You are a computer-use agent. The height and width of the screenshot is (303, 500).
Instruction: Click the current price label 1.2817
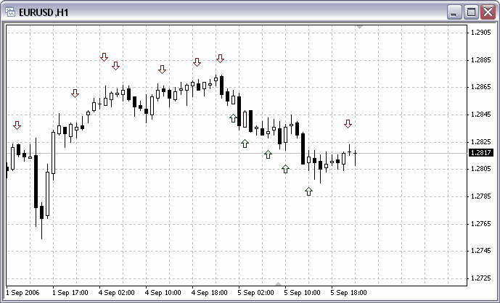(480, 153)
